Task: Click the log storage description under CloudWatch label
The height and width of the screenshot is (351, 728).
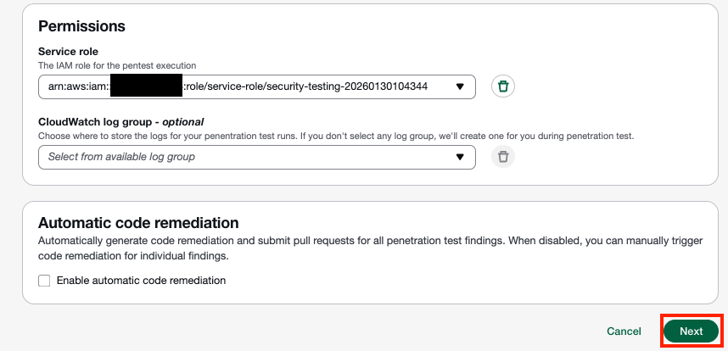Action: 336,136
